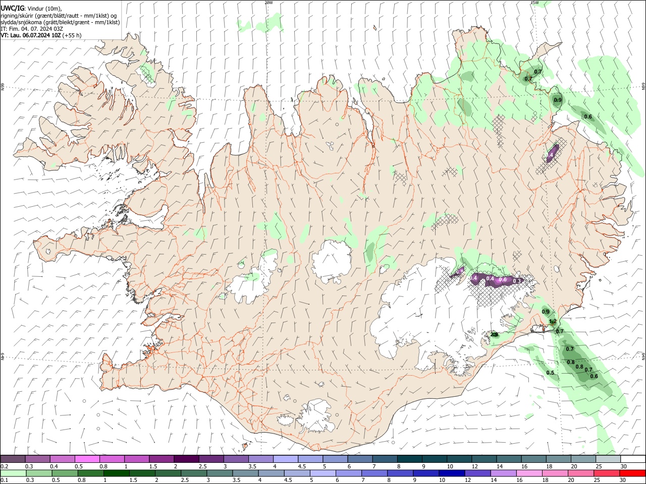Click the snow legend swatch labeled 20
646x484 pixels.
583,459
